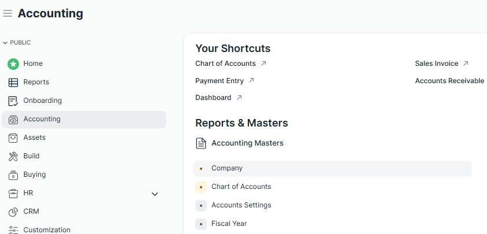The width and height of the screenshot is (487, 234).
Task: Toggle the hamburger sidebar menu icon
Action: [8, 13]
